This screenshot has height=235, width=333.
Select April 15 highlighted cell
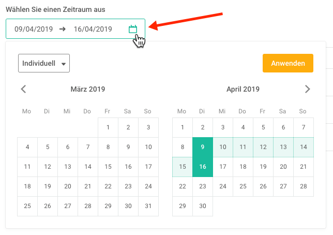click(183, 167)
